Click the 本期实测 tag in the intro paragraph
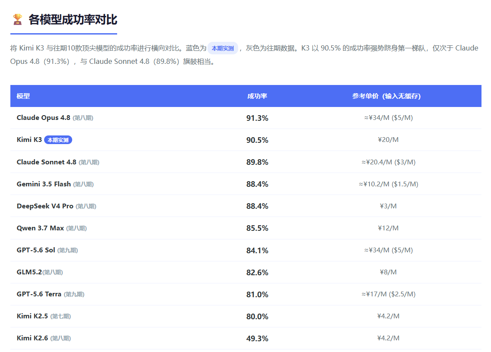 pyautogui.click(x=223, y=48)
